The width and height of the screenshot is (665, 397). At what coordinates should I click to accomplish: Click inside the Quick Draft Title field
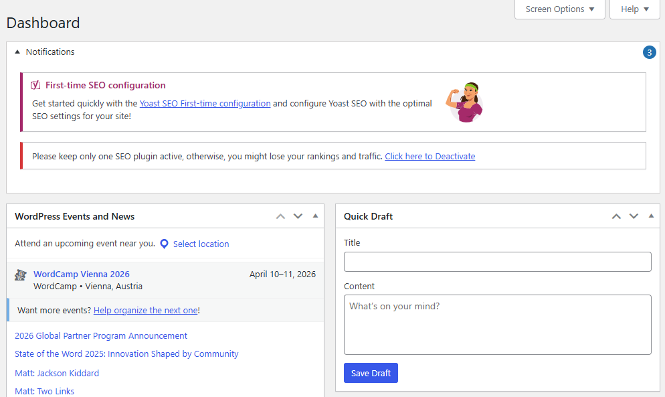click(497, 261)
